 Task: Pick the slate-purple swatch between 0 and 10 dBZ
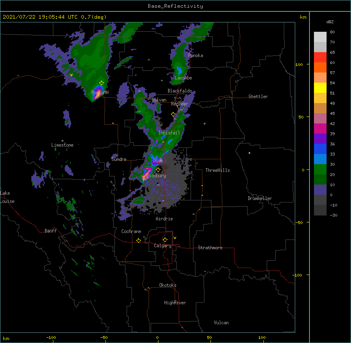click(320, 190)
